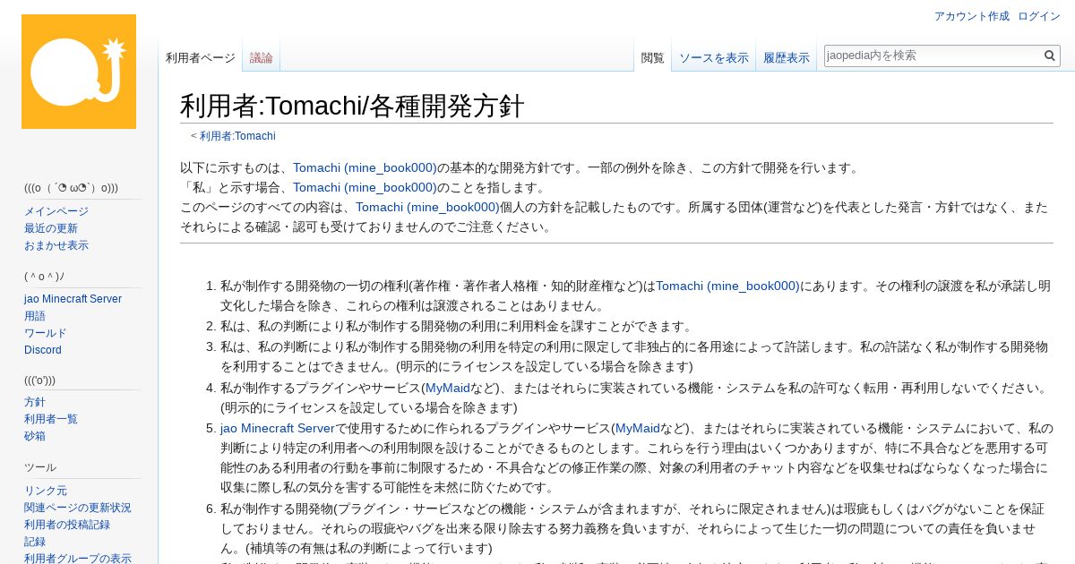Click the search magnifier icon
The image size is (1075, 564).
click(x=1050, y=56)
